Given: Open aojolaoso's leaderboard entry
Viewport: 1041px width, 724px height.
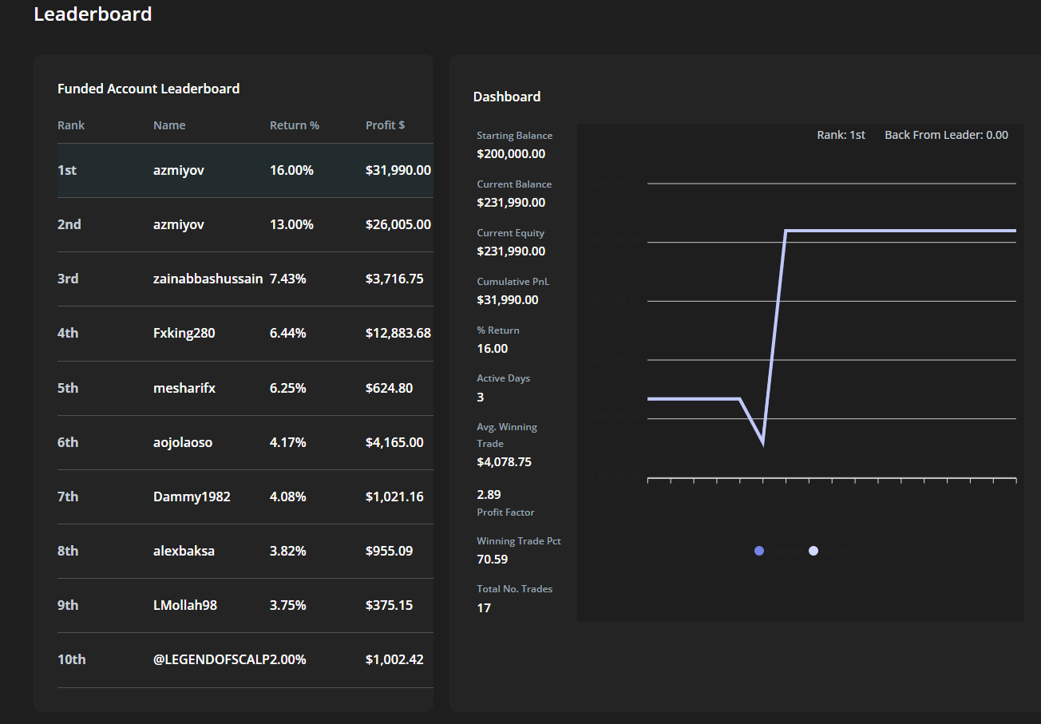Looking at the screenshot, I should coord(183,442).
